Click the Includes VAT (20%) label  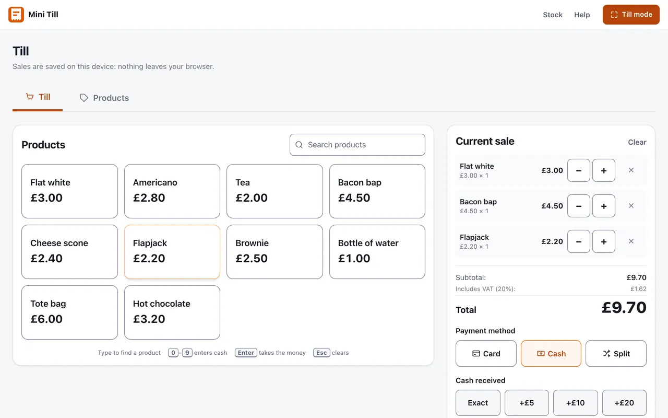click(x=485, y=289)
